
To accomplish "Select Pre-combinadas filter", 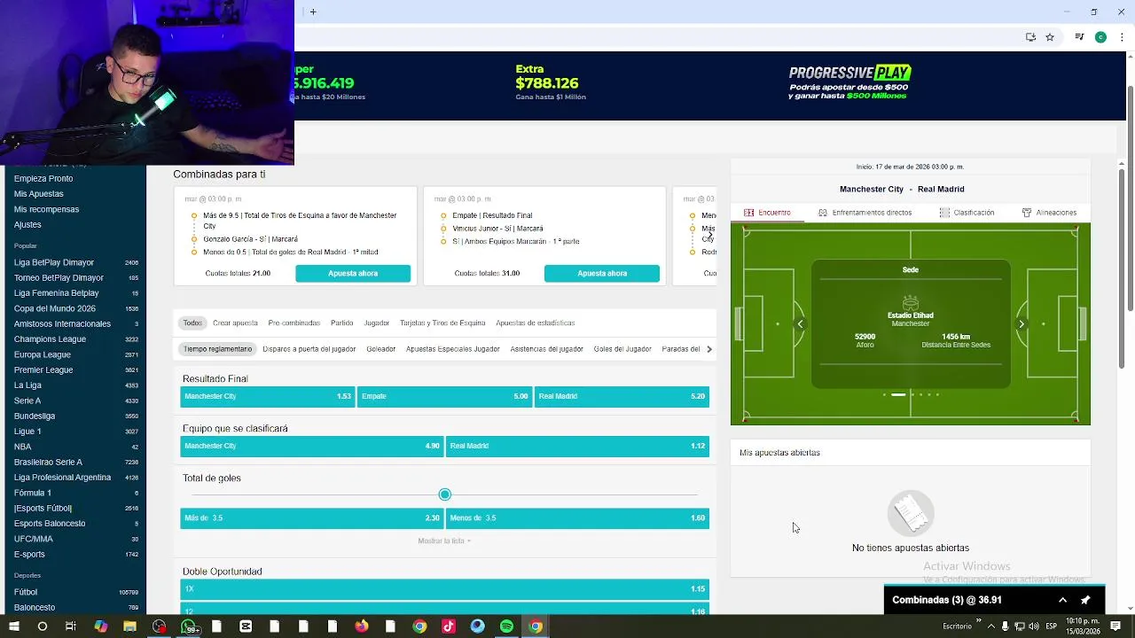I will [294, 323].
